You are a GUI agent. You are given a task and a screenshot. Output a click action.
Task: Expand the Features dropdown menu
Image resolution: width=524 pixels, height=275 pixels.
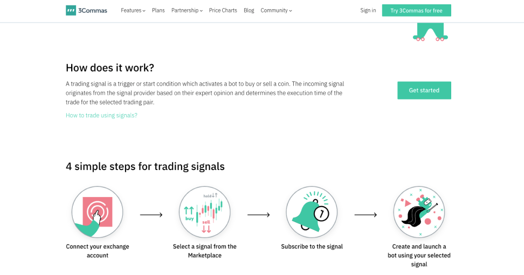133,10
